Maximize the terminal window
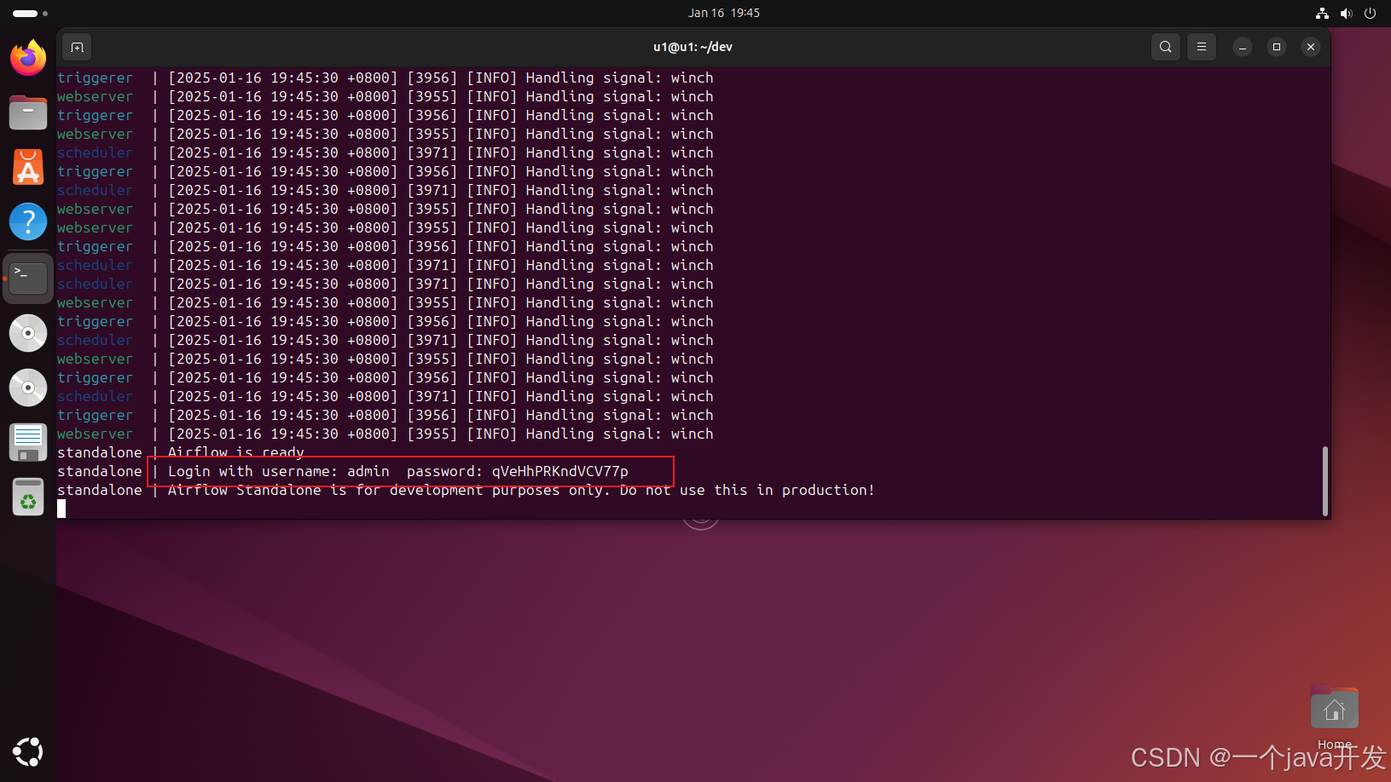This screenshot has width=1391, height=782. click(1277, 47)
